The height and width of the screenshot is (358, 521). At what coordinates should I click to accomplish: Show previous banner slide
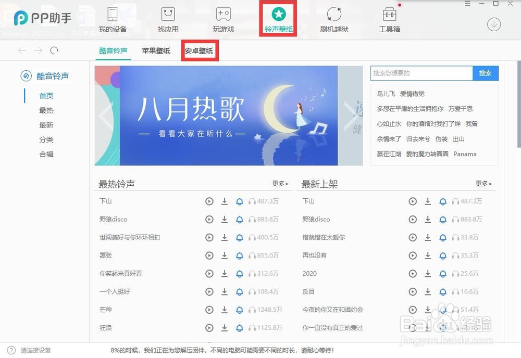pyautogui.click(x=106, y=116)
